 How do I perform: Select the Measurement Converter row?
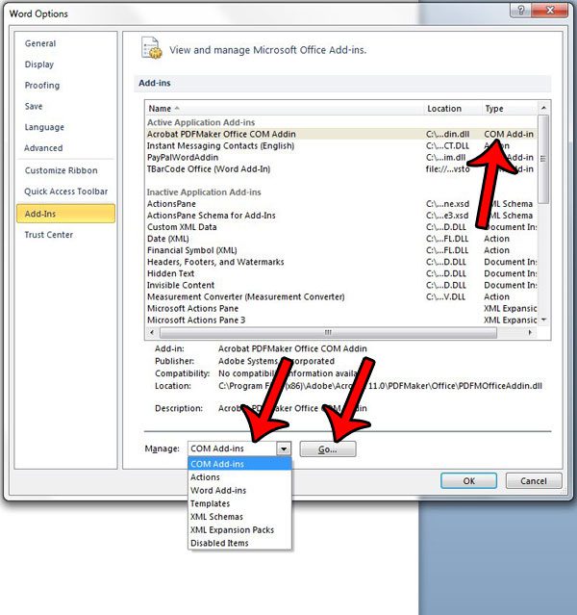pyautogui.click(x=341, y=296)
